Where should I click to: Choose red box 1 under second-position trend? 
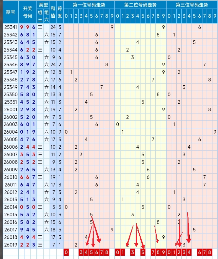(x=122, y=252)
